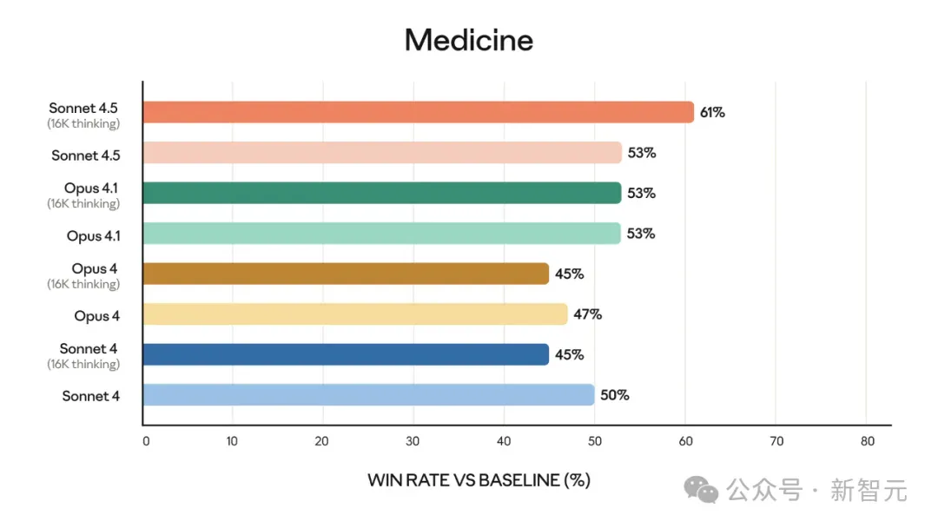Select the light pink Sonnet 4.5 bar
The image size is (938, 528).
(x=382, y=153)
